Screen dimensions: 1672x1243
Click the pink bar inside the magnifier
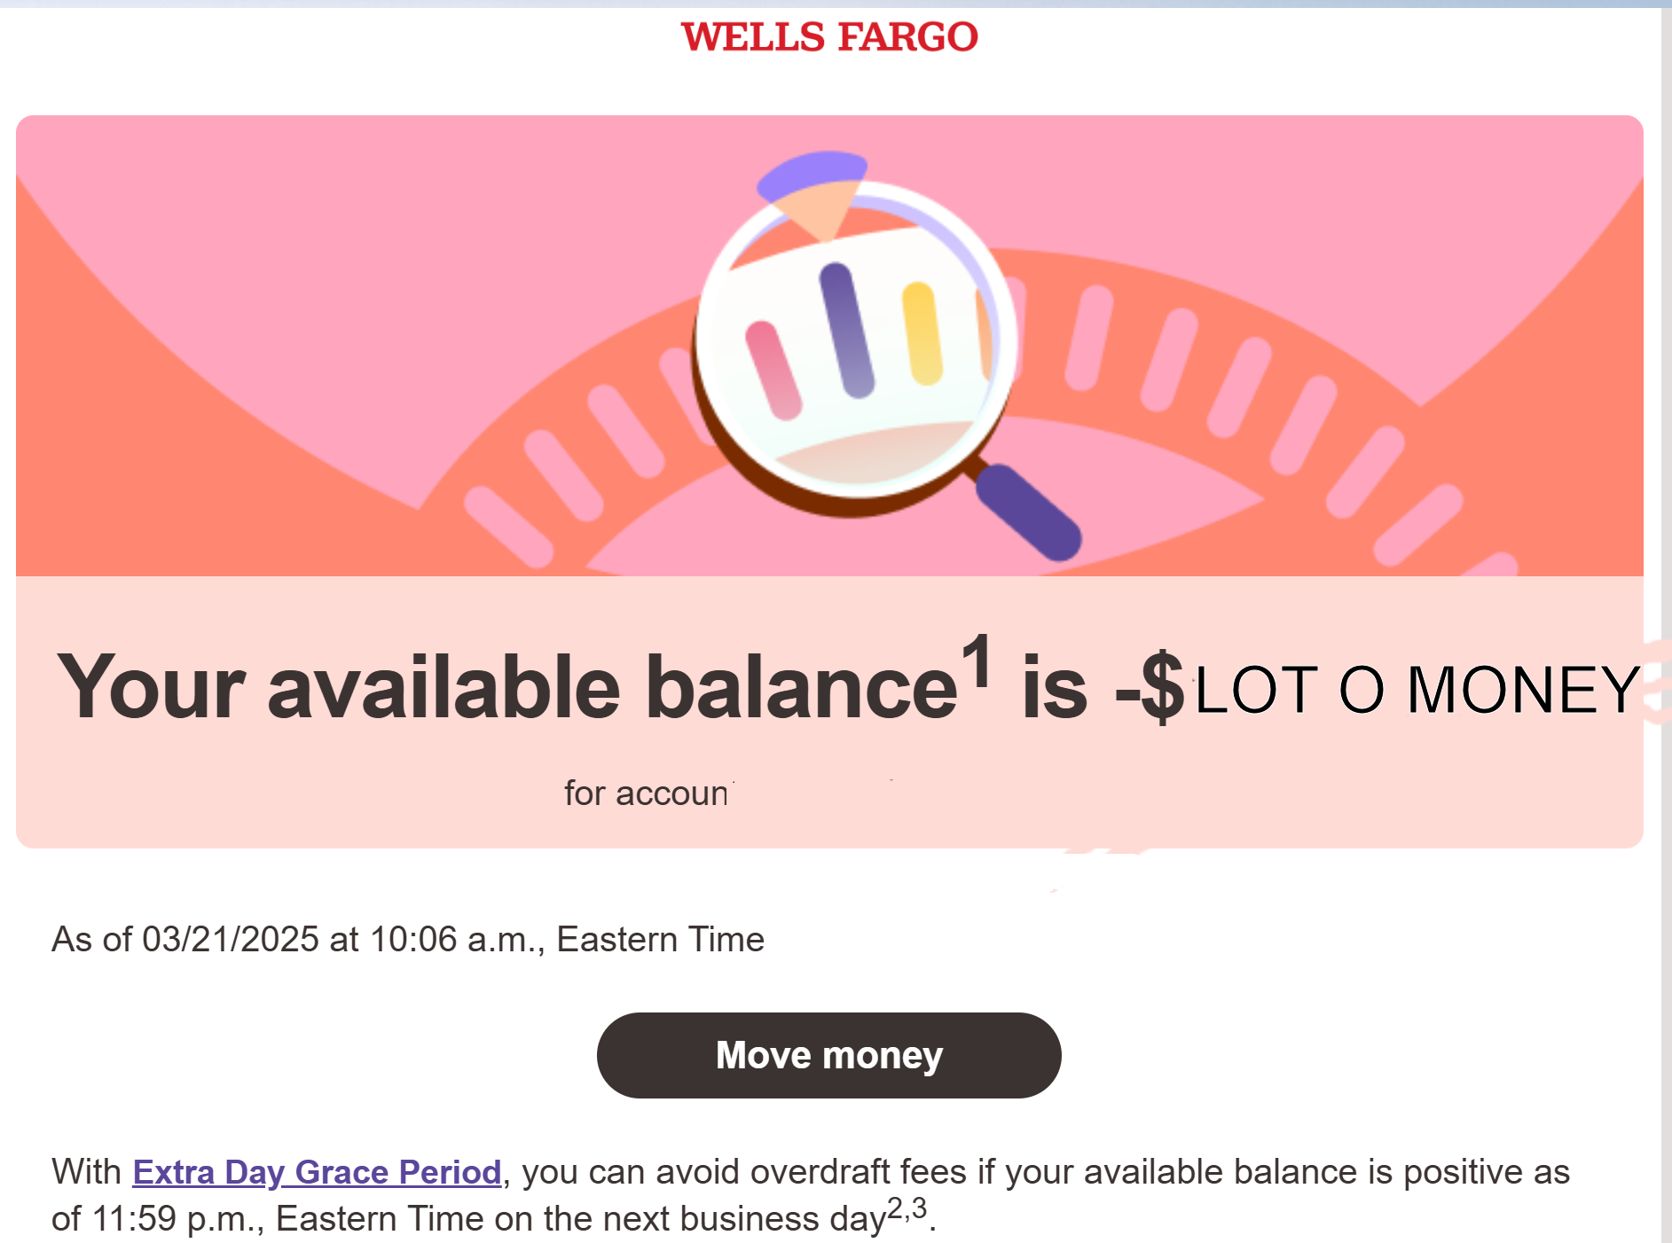click(x=773, y=371)
